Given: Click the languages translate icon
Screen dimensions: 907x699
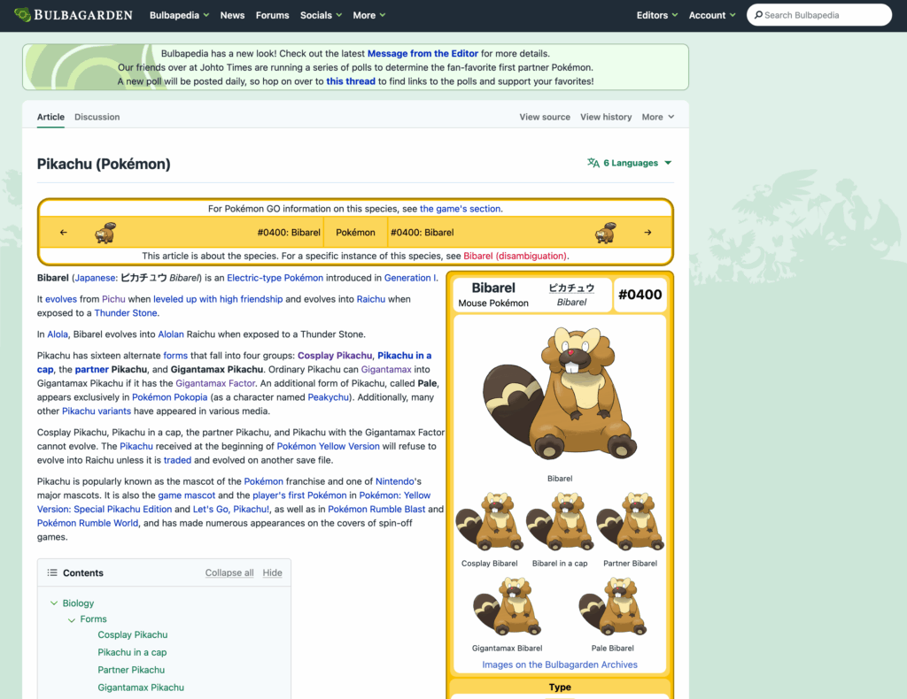Looking at the screenshot, I should click(593, 163).
